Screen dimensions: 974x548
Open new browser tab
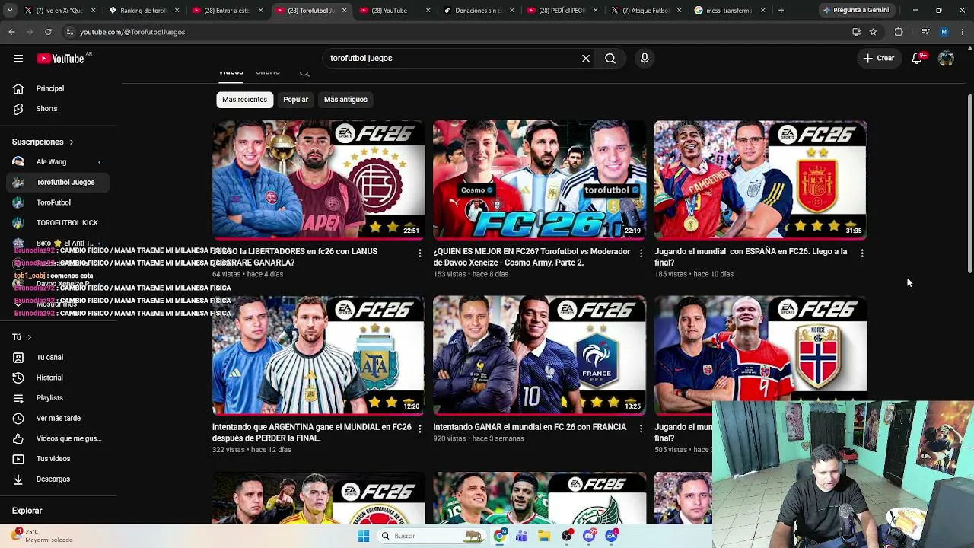point(781,11)
